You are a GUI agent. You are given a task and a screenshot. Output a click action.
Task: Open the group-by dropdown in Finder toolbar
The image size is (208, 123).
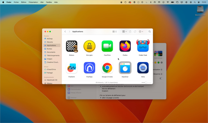coord(125,32)
